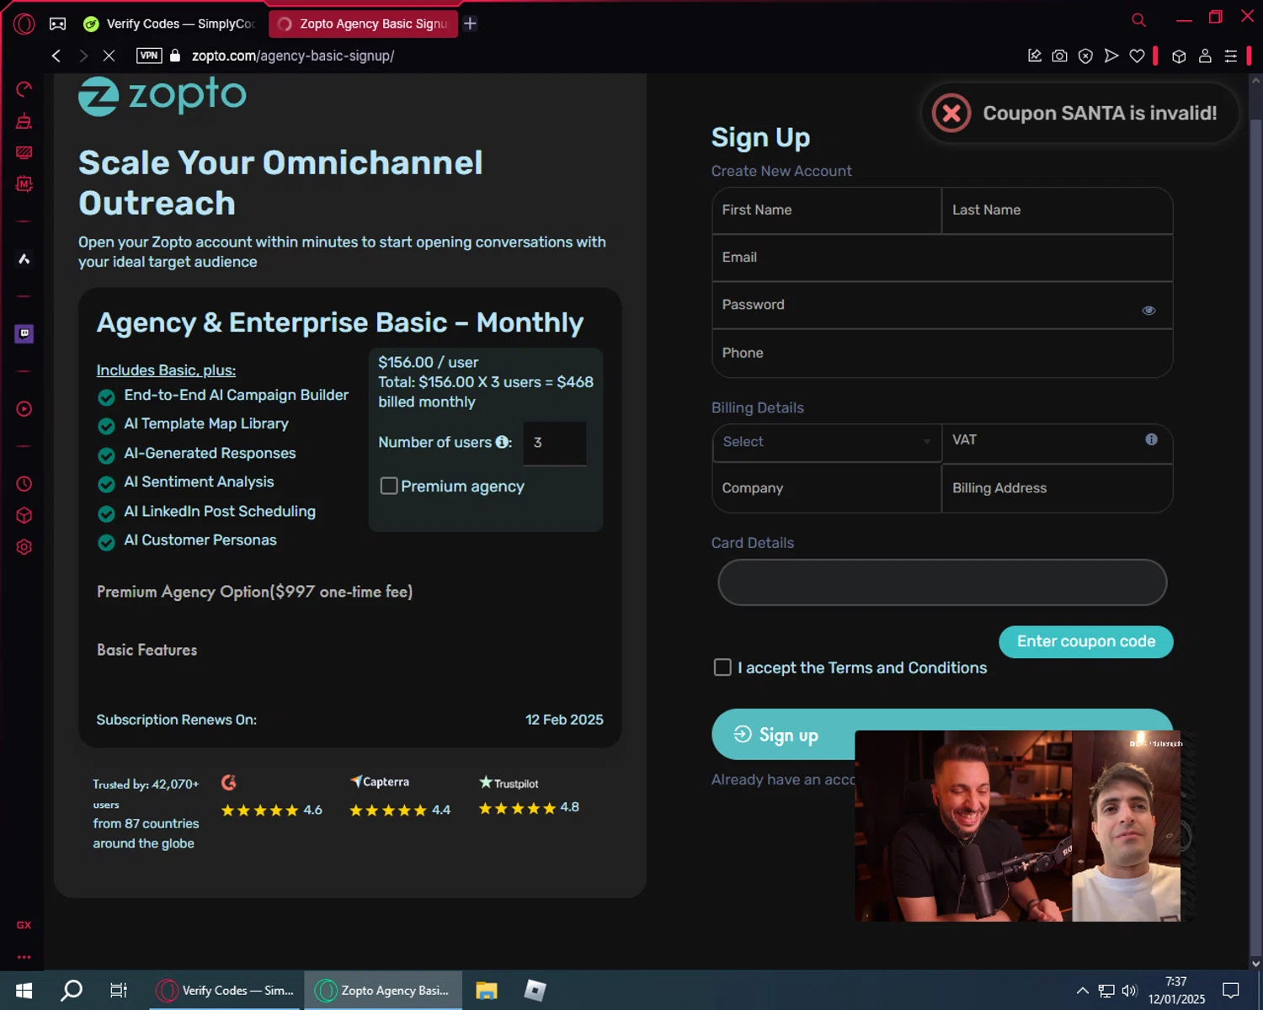Select the Zopto Agency Basic Signup tab
Screen dimensions: 1263x1010
[364, 24]
